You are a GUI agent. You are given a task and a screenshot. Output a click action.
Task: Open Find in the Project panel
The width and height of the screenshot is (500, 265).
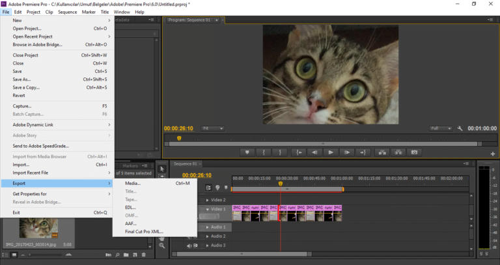coord(118,255)
